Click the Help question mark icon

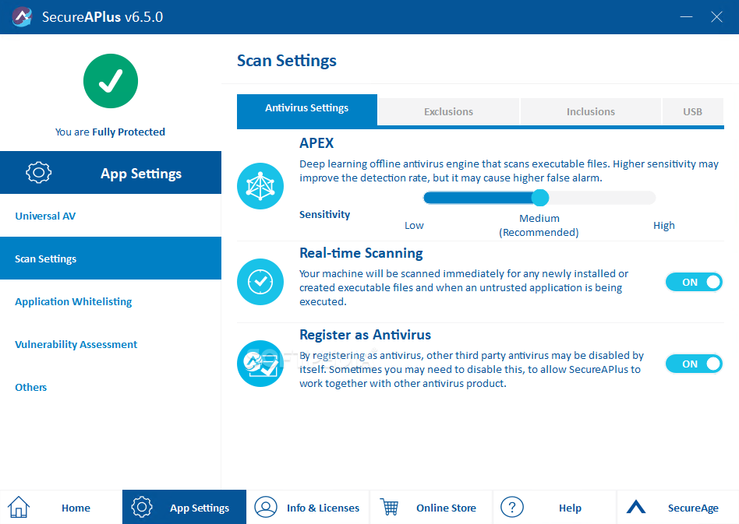point(512,507)
